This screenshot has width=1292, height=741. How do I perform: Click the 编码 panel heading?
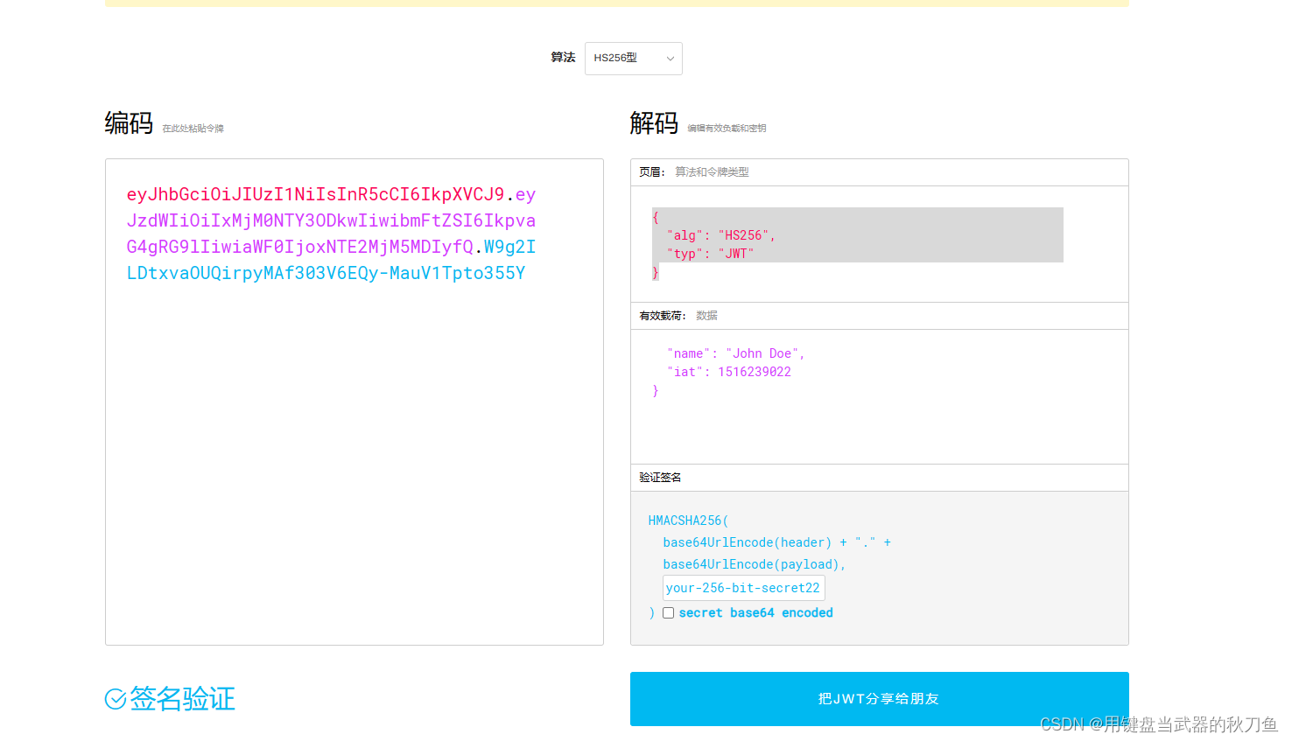(129, 122)
